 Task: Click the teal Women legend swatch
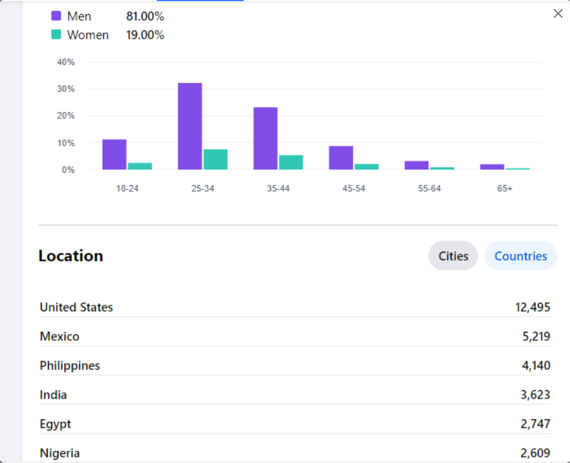(x=56, y=35)
